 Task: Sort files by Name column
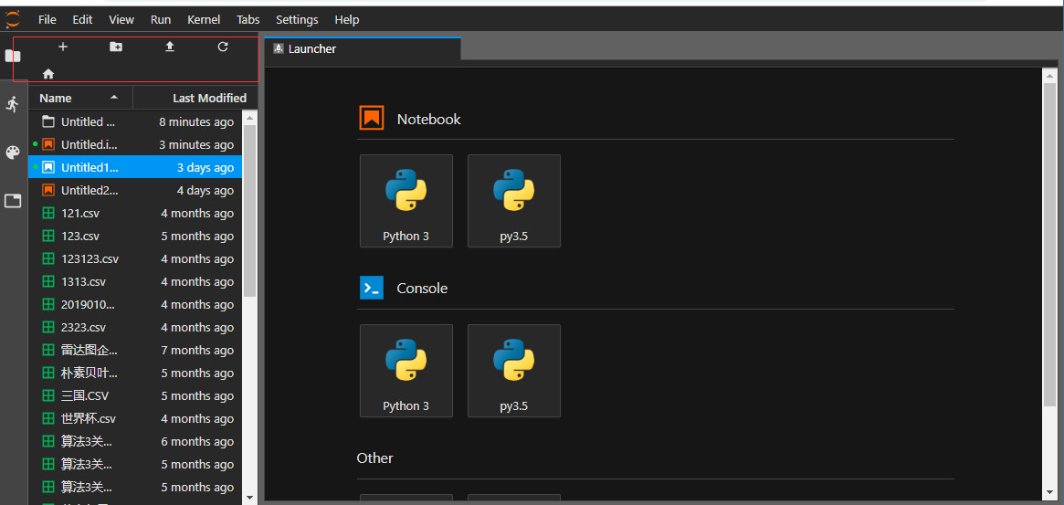point(80,99)
